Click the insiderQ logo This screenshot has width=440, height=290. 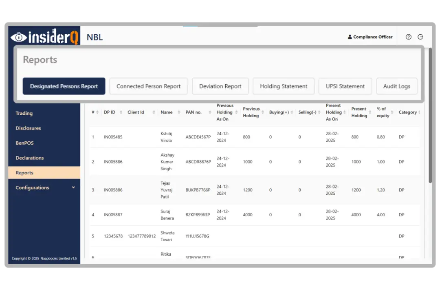[x=44, y=37]
